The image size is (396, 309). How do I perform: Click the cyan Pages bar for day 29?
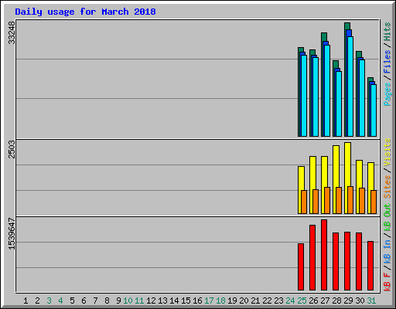coord(350,87)
